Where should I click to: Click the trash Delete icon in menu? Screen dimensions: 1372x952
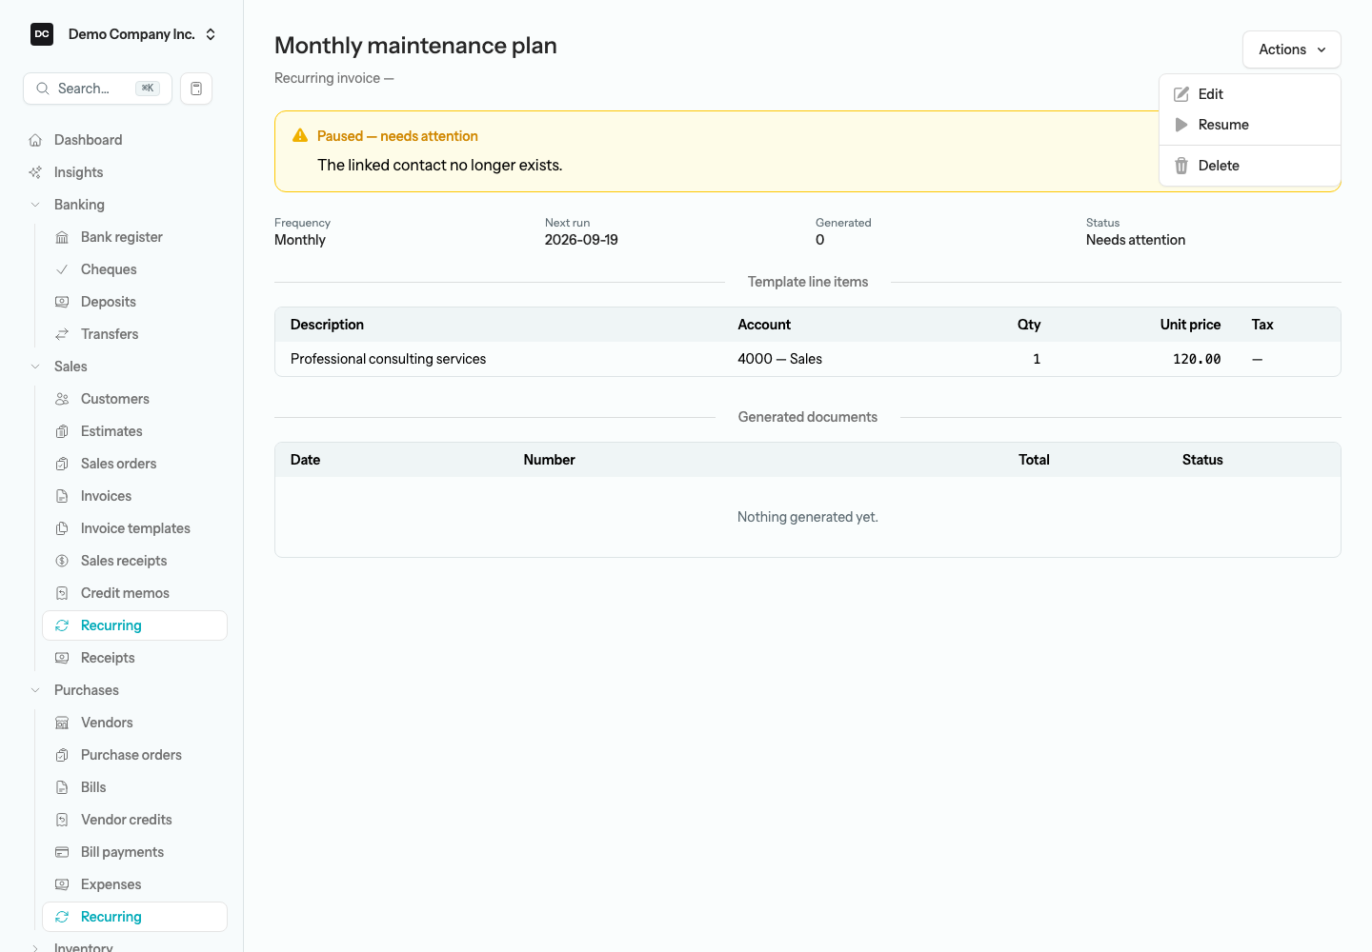point(1181,166)
